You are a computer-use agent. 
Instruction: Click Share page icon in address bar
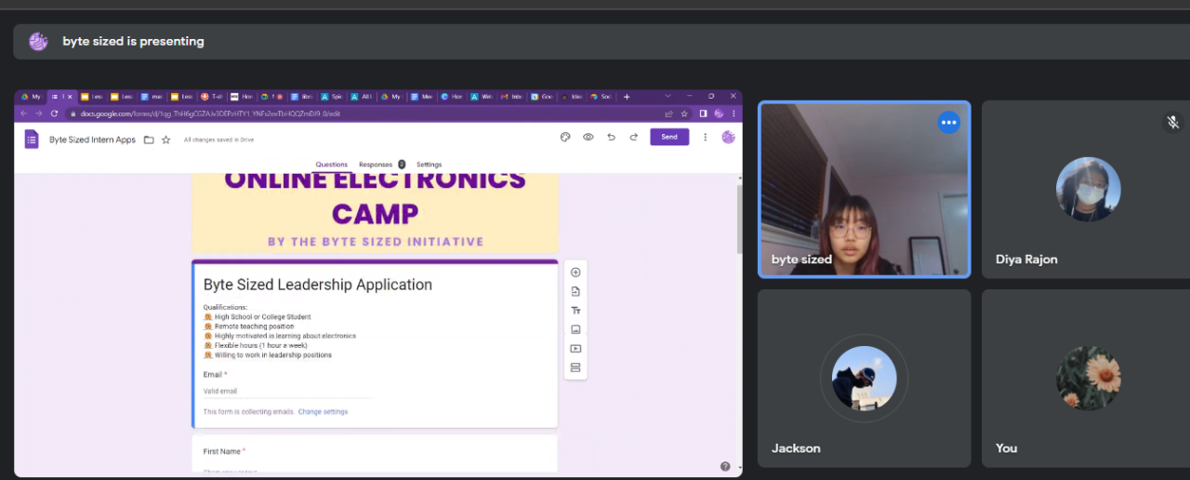668,113
